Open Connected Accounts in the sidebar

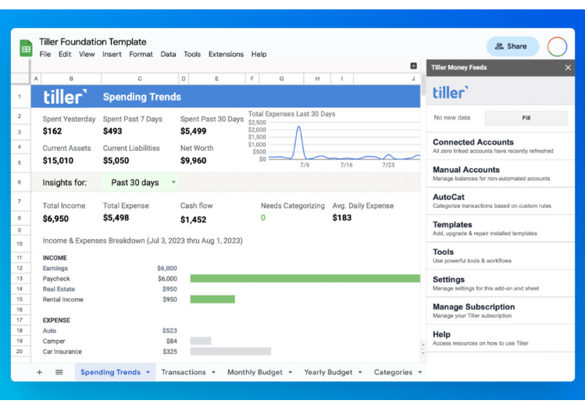[x=473, y=142]
